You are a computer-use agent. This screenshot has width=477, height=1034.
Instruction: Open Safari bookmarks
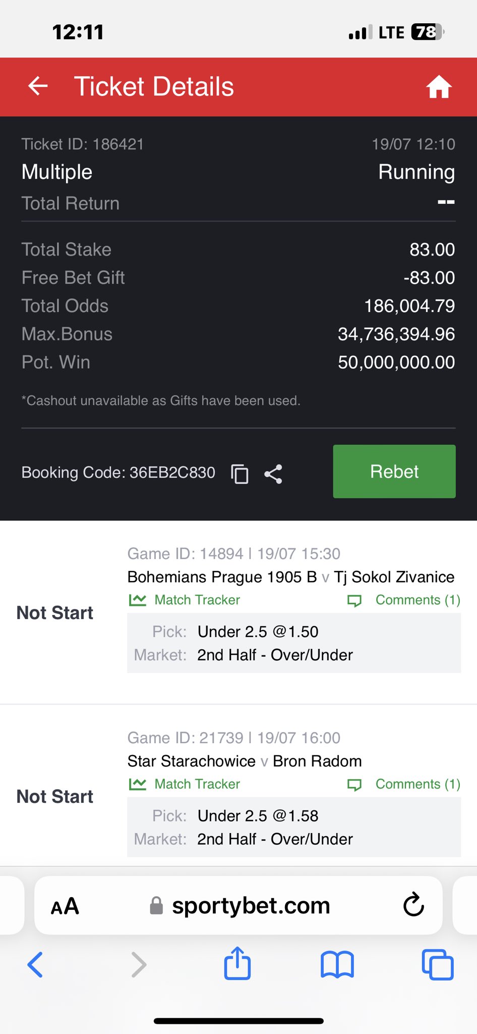[337, 965]
